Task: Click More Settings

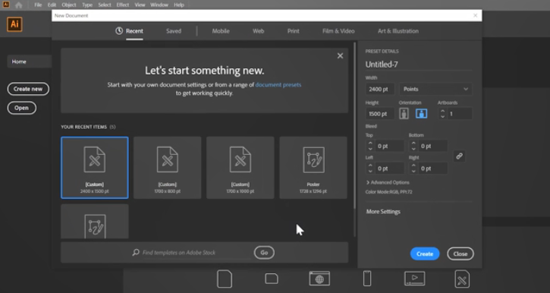Action: (383, 212)
